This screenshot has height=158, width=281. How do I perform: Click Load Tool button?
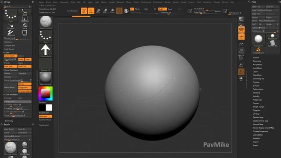pyautogui.click(x=258, y=7)
